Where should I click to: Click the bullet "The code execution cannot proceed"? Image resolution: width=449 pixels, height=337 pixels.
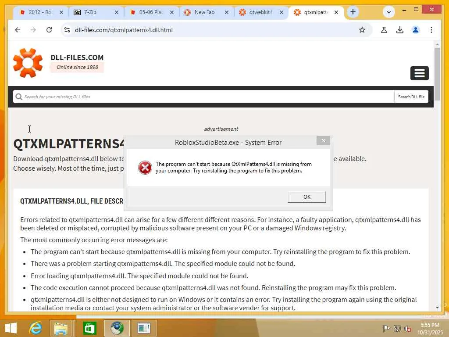(214, 288)
